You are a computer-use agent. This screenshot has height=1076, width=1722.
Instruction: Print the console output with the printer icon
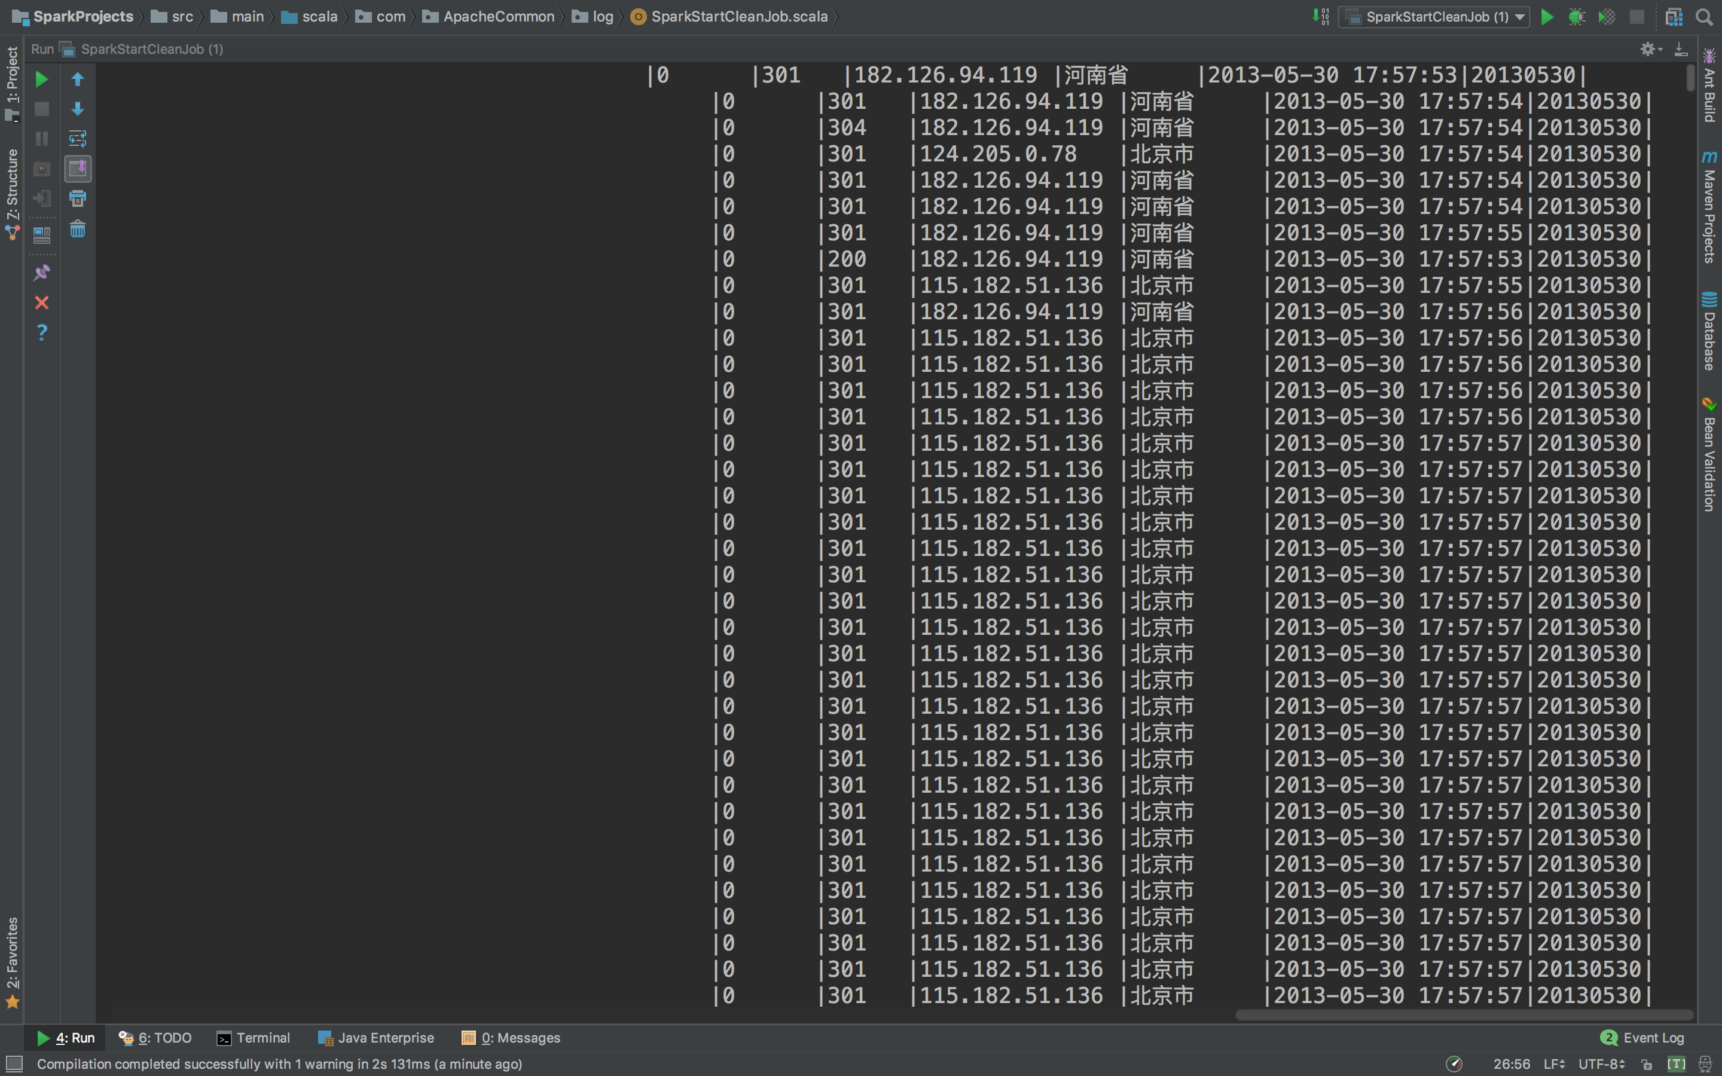click(78, 198)
